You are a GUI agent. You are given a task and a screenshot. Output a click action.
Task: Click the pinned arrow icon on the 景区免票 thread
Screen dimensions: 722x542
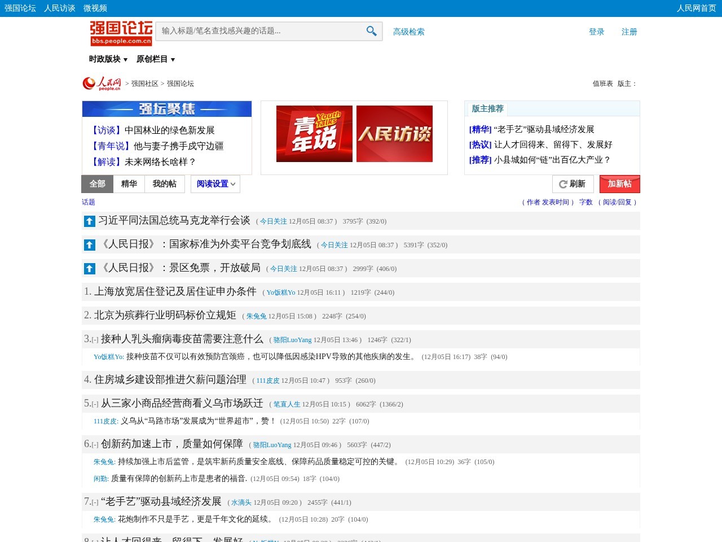click(89, 268)
